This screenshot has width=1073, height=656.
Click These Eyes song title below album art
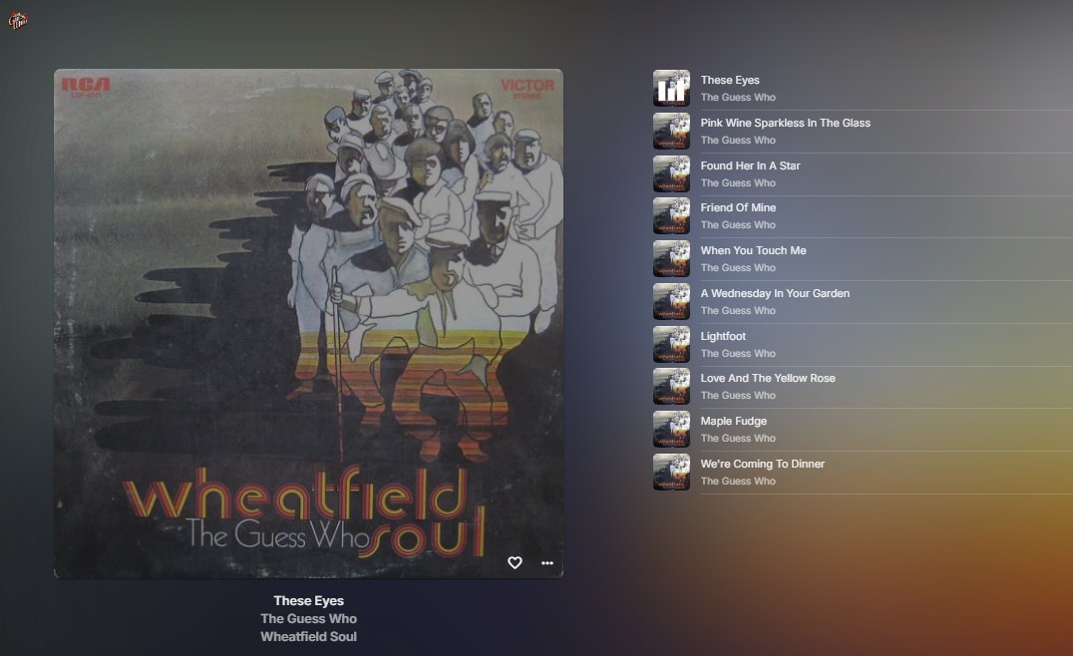pyautogui.click(x=308, y=600)
